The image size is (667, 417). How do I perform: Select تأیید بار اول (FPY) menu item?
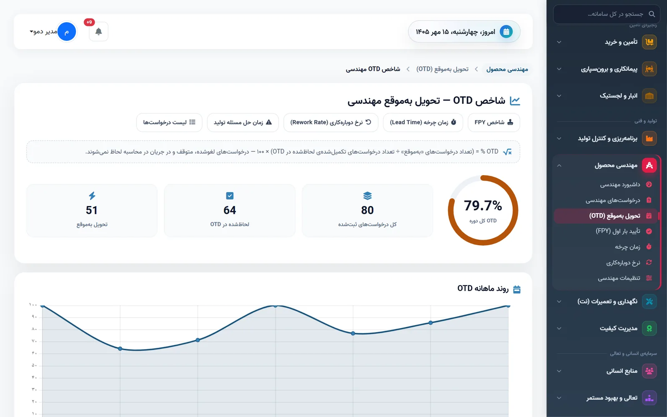pos(606,231)
